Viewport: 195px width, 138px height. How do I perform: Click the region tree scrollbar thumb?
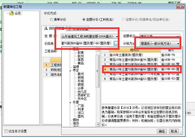coord(97,71)
